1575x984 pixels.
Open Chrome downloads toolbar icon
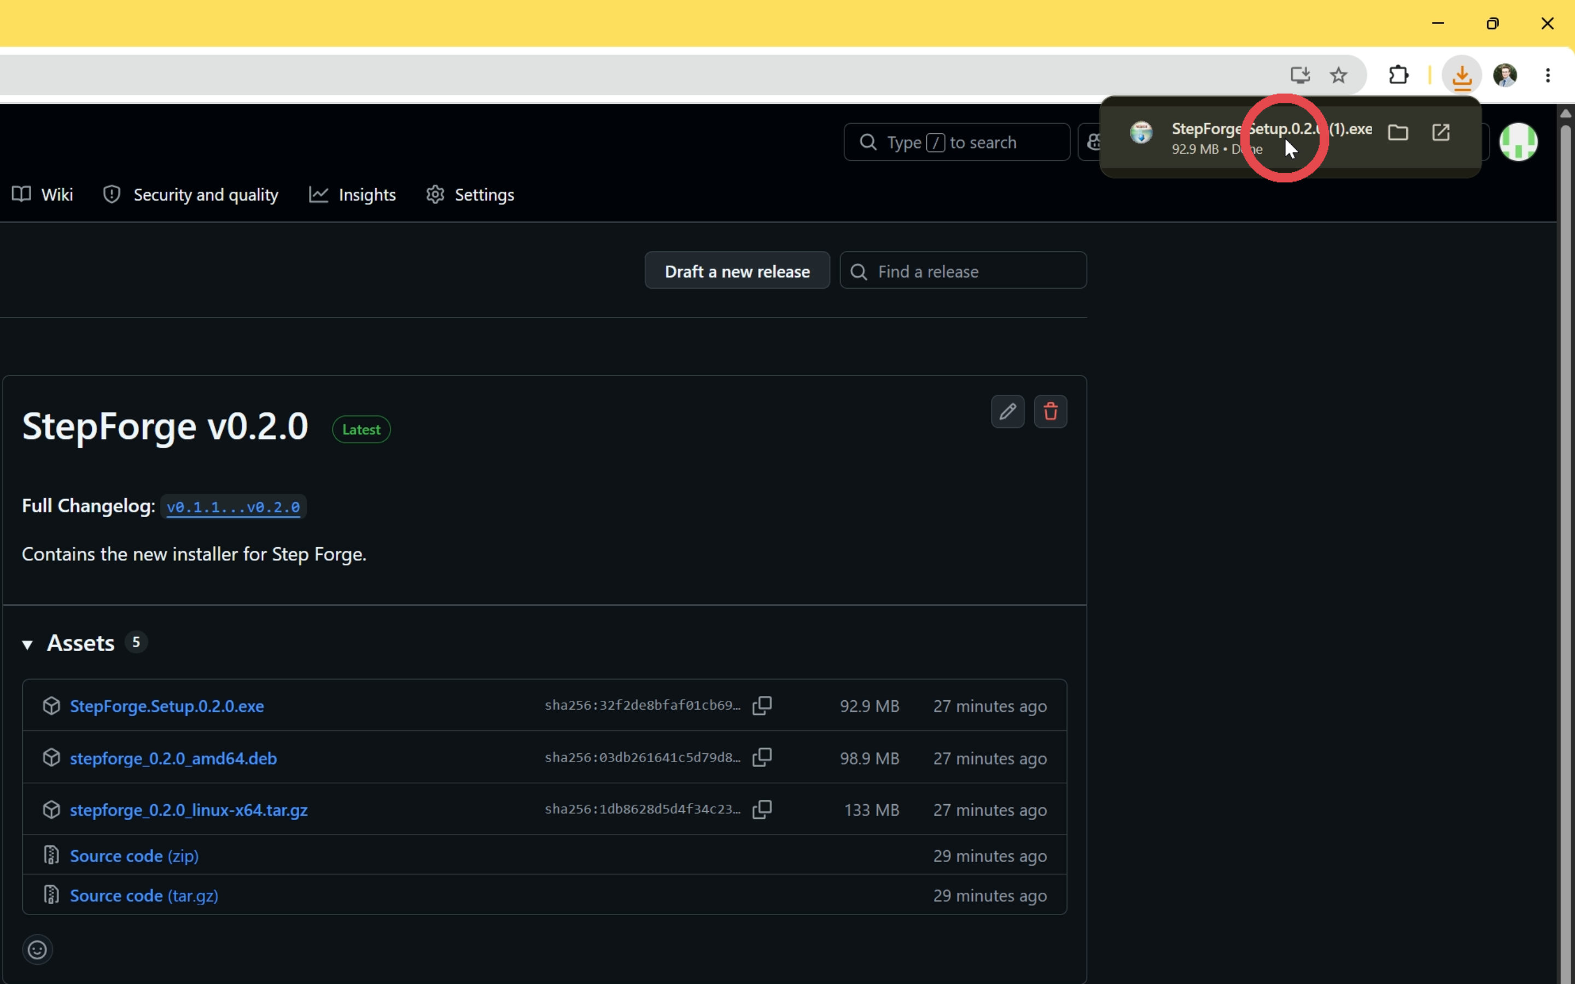coord(1462,75)
